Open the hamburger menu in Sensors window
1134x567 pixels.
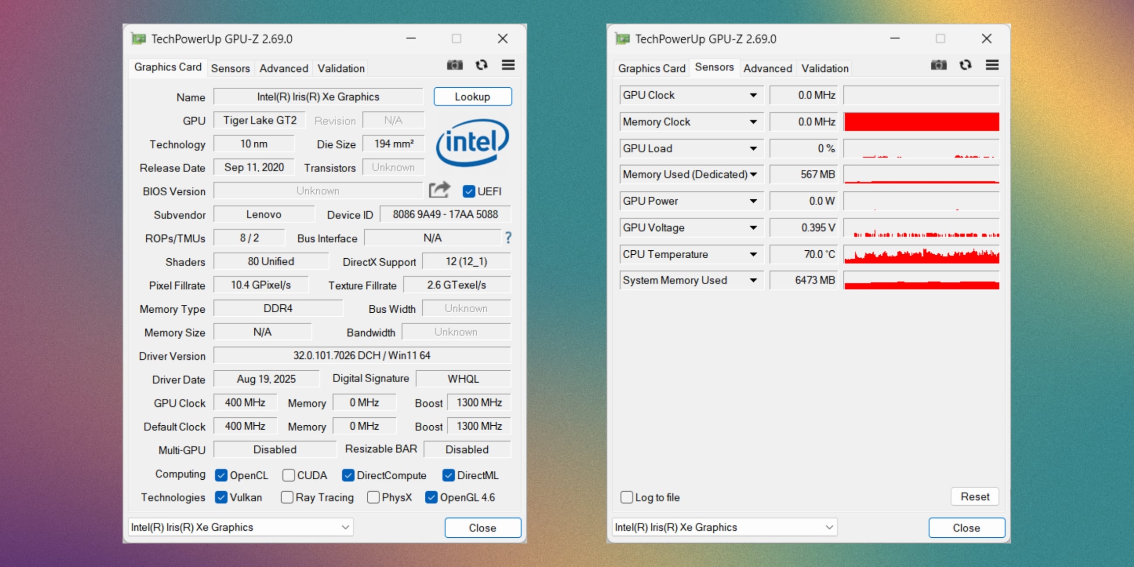click(992, 66)
